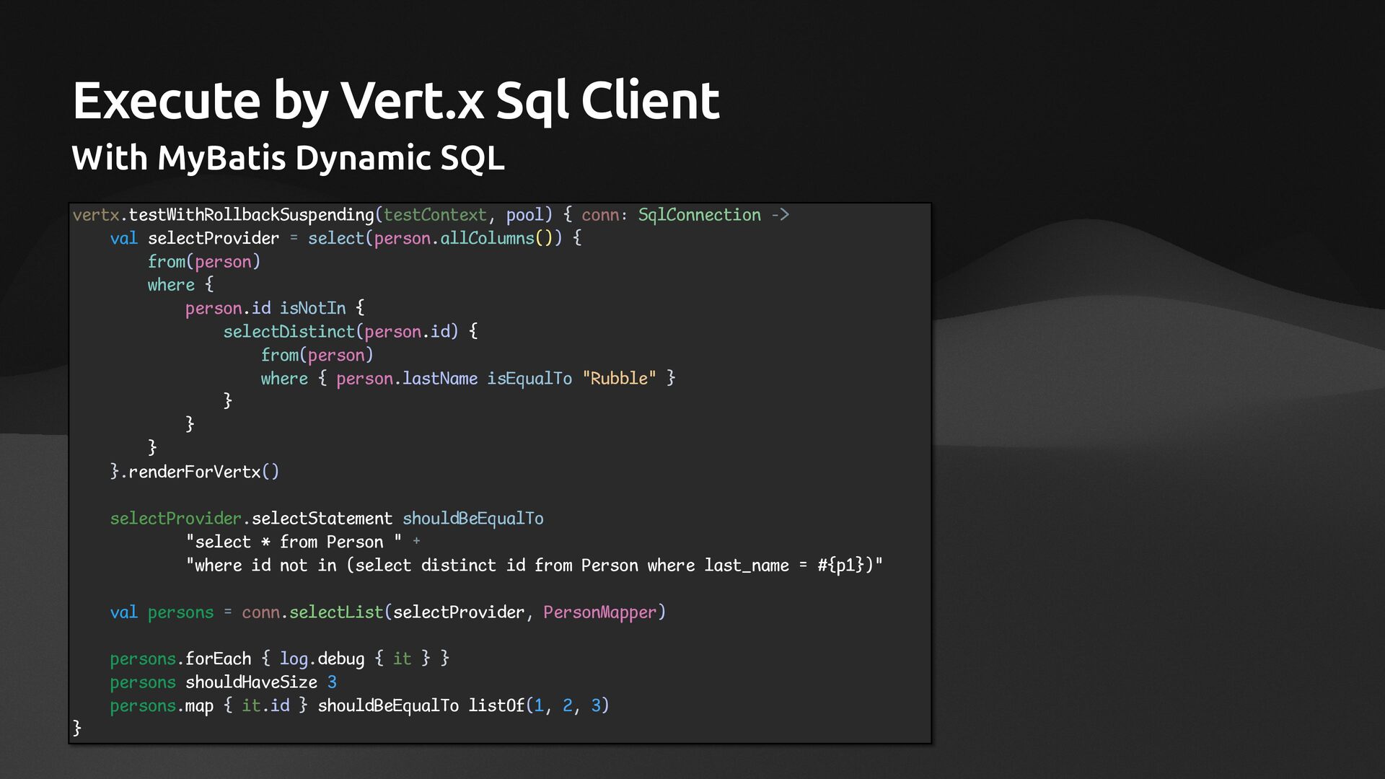The height and width of the screenshot is (779, 1385).
Task: Click 'selectDistinct' in the subquery
Action: click(x=289, y=332)
